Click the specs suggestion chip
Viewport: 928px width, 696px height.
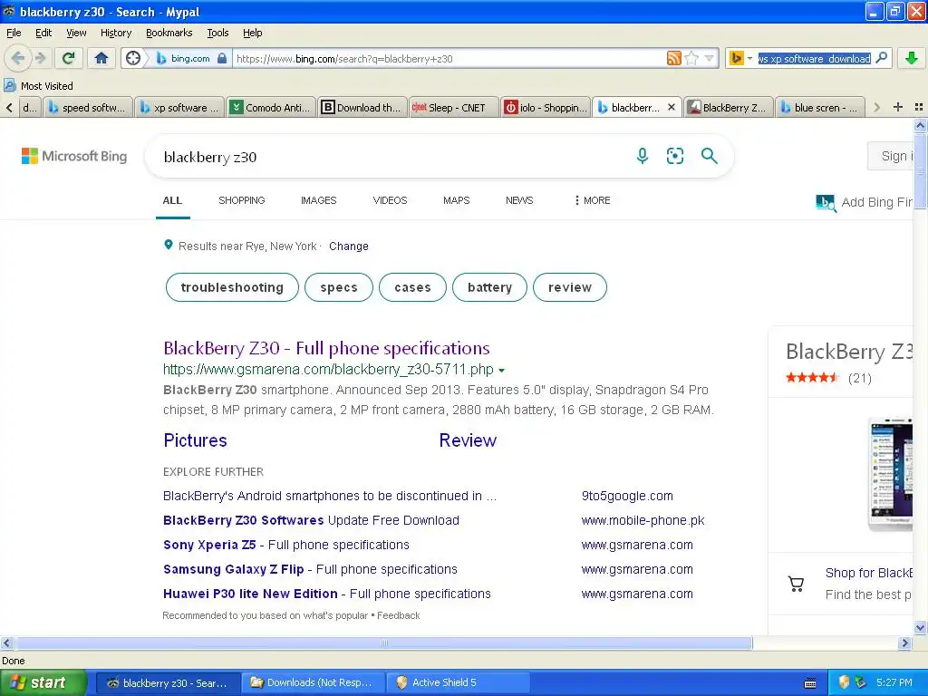click(x=339, y=287)
